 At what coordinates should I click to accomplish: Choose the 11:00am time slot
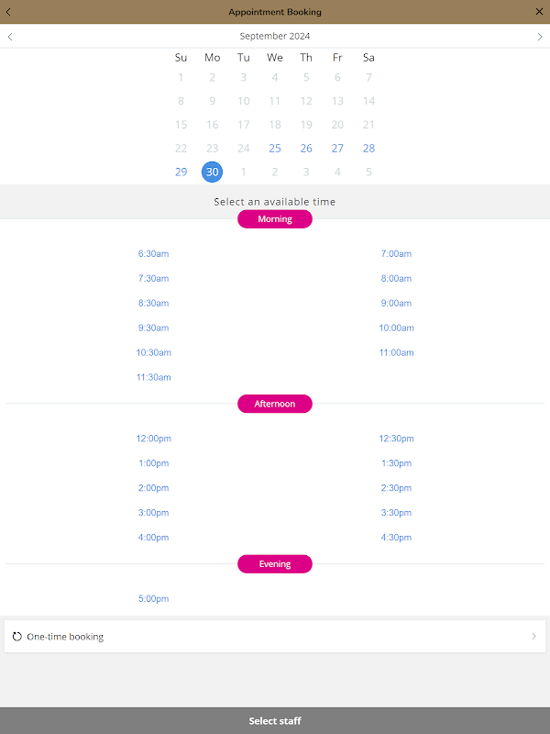396,352
